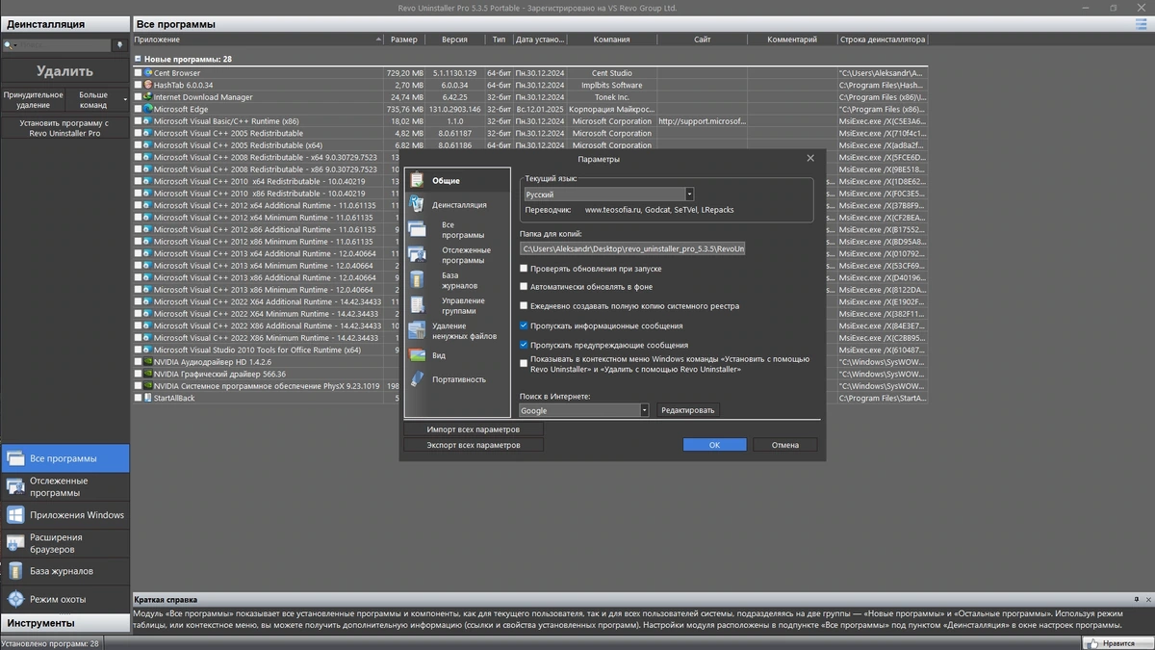The height and width of the screenshot is (650, 1155).
Task: Click the Портативность USB icon
Action: [x=417, y=379]
